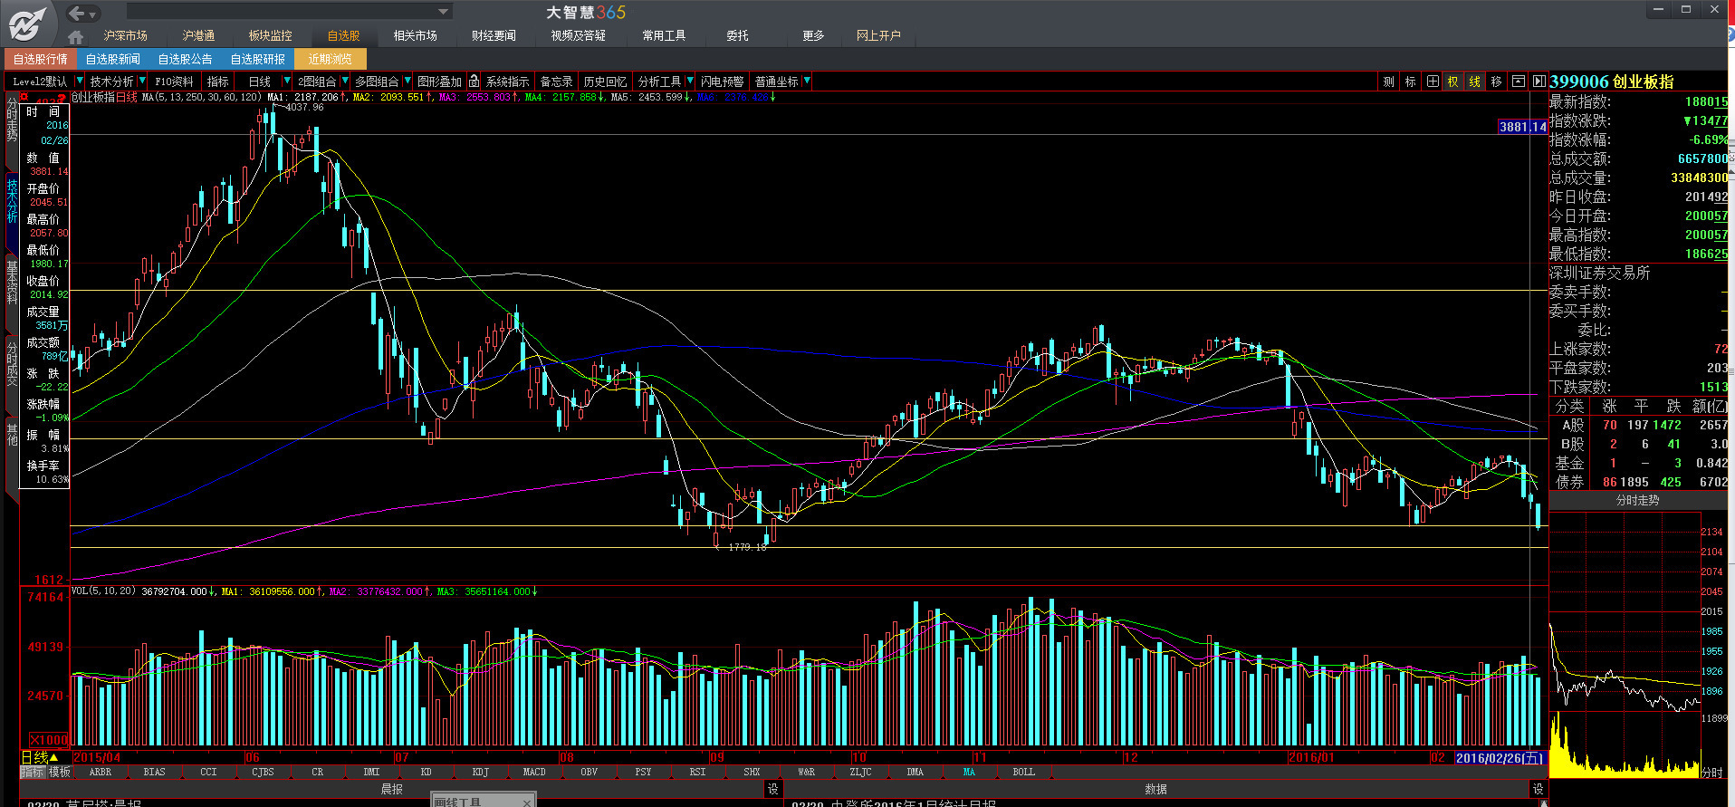Switch to the 自选股行情 tab
The height and width of the screenshot is (807, 1735).
tap(41, 59)
